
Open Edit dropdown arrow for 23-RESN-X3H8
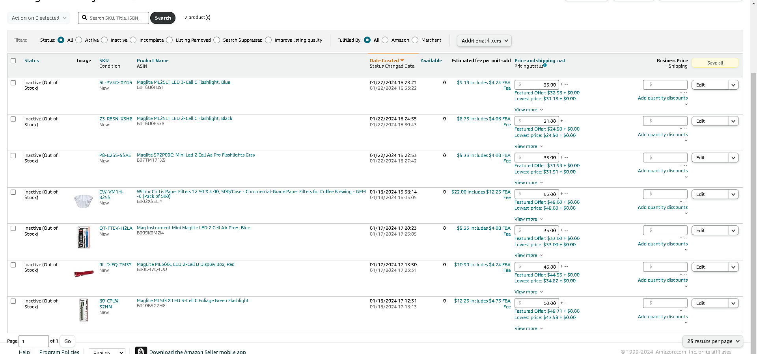[x=733, y=121]
